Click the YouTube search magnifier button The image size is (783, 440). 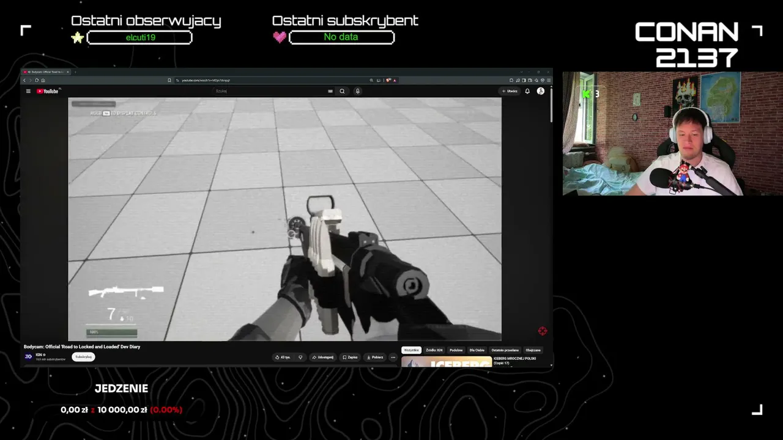[342, 91]
